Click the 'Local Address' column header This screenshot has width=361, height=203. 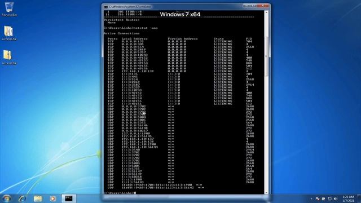(x=135, y=39)
